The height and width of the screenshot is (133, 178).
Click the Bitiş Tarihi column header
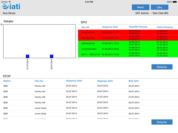[x=134, y=81]
